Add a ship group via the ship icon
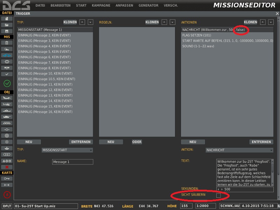 coord(7,111)
